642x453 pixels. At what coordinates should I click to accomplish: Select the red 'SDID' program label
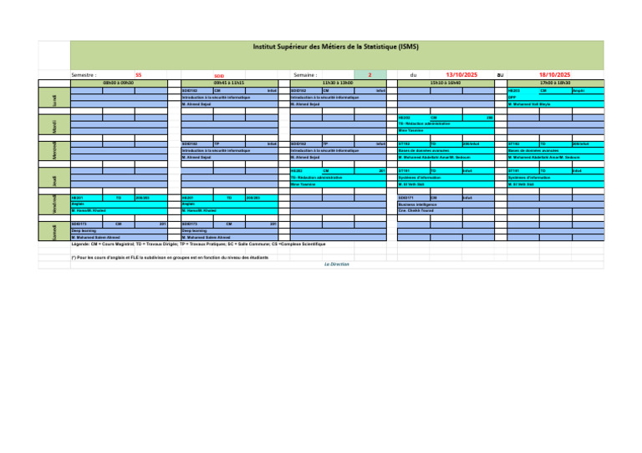click(219, 76)
